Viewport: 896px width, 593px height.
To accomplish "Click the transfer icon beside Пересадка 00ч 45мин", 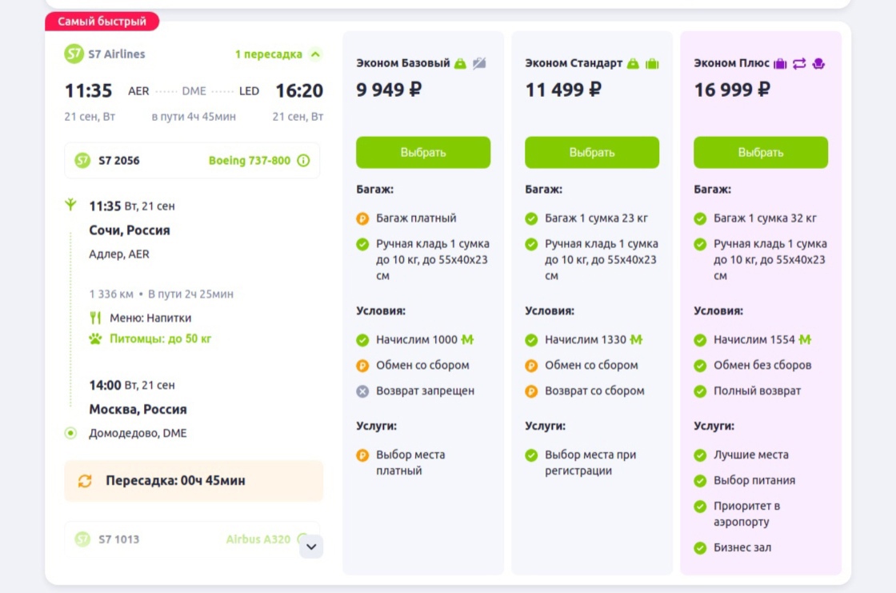I will [85, 481].
